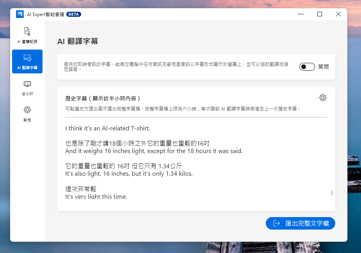Click the BETA badge in the title bar
This screenshot has width=361, height=253.
[74, 14]
